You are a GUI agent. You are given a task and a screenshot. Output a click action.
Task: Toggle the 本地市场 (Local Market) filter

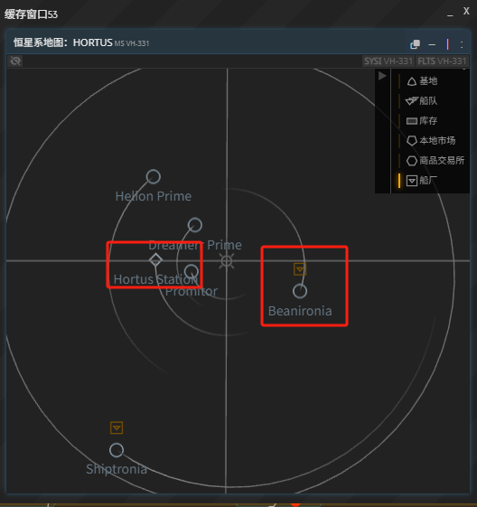[x=431, y=141]
